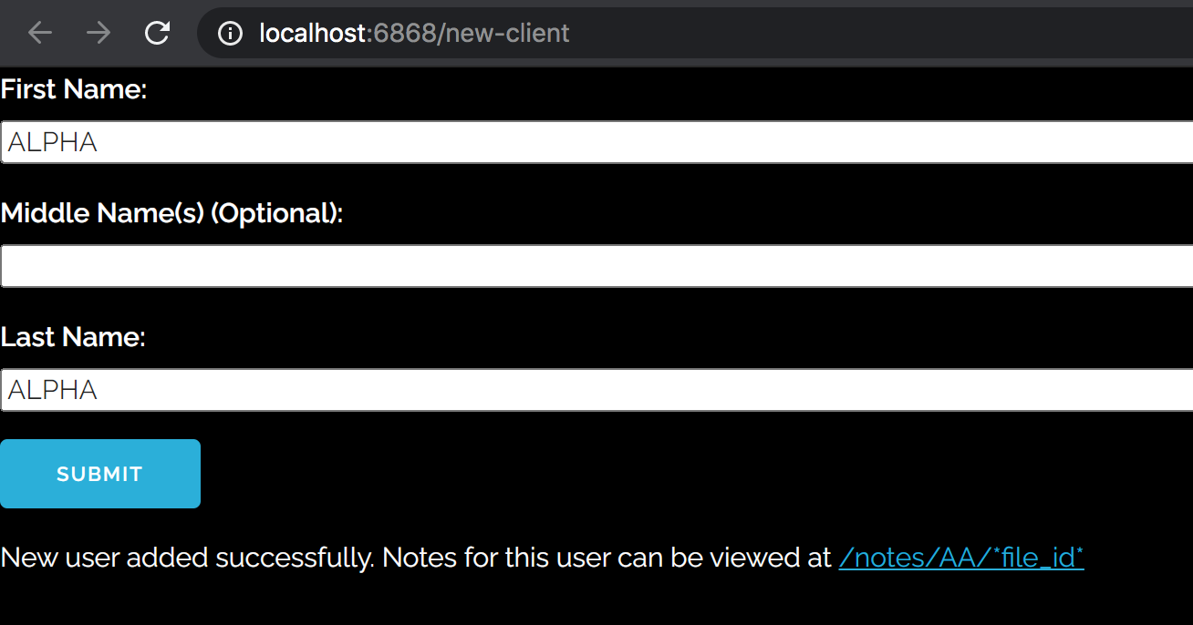Click "New user added successfully" message text
This screenshot has height=625, width=1193.
[x=187, y=558]
